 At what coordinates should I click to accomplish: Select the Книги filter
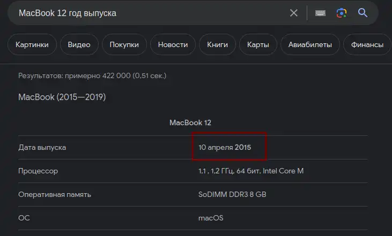pyautogui.click(x=217, y=44)
